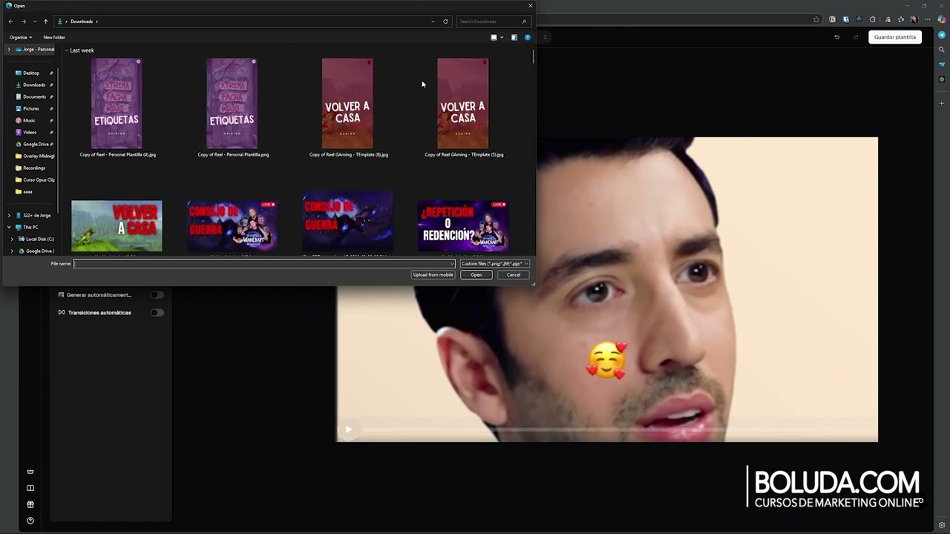Open Pictures in navigation pane
Screen dimensions: 950x534
[31, 108]
